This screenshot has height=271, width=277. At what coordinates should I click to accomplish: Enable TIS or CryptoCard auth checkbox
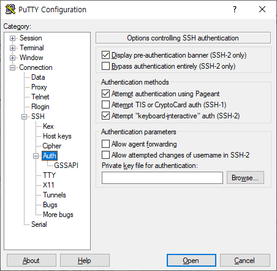105,105
